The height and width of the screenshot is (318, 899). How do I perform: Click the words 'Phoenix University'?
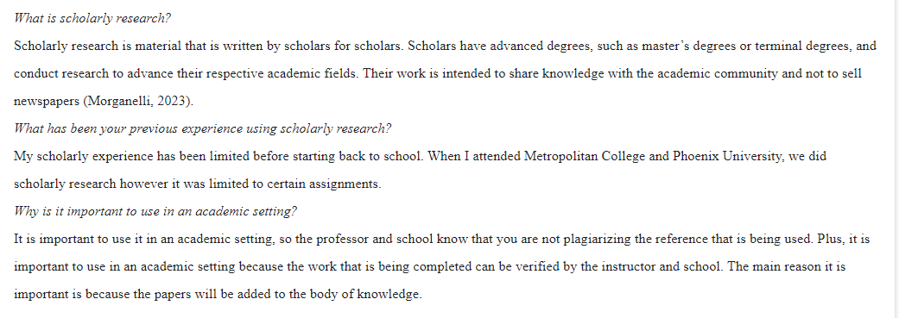point(727,156)
